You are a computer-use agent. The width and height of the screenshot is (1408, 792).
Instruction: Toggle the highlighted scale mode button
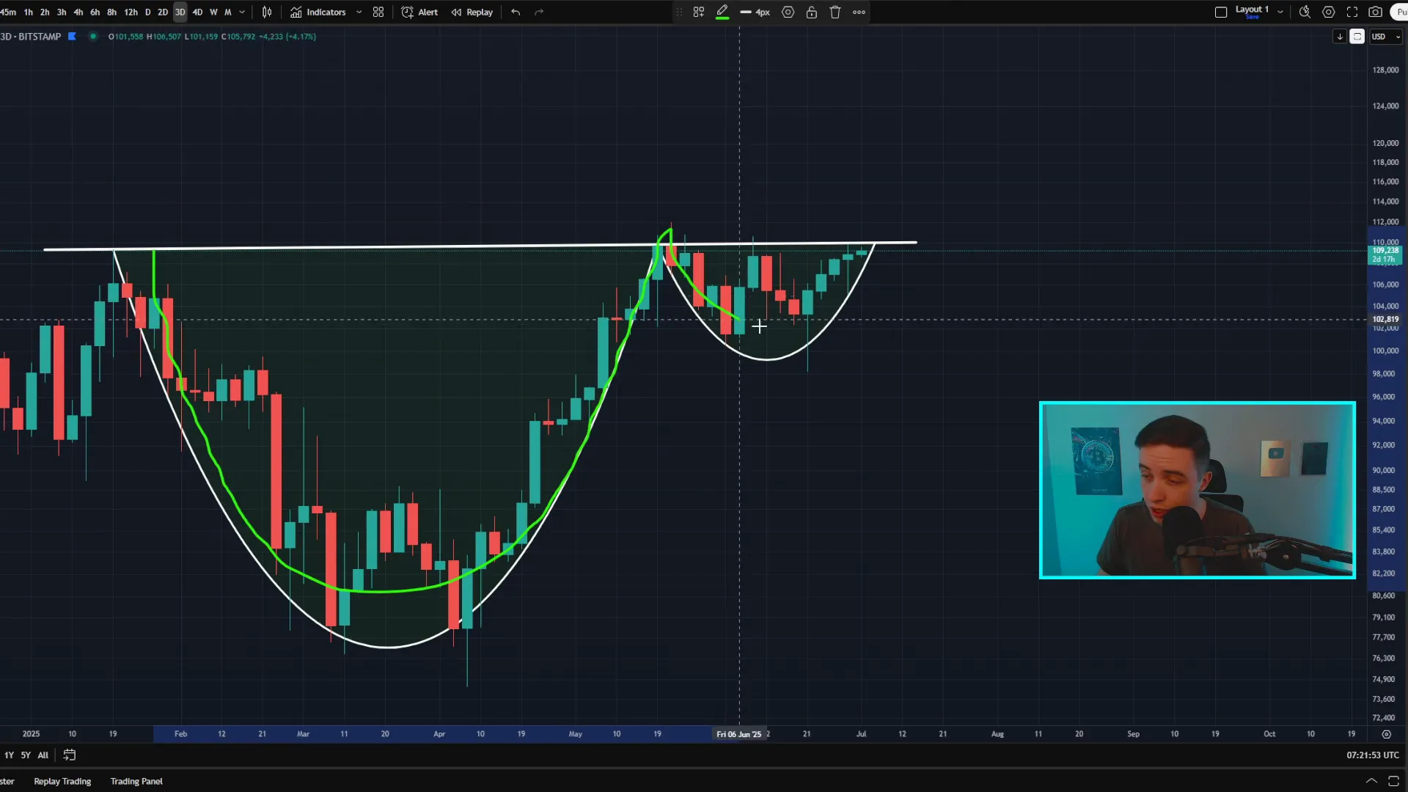pyautogui.click(x=1357, y=37)
